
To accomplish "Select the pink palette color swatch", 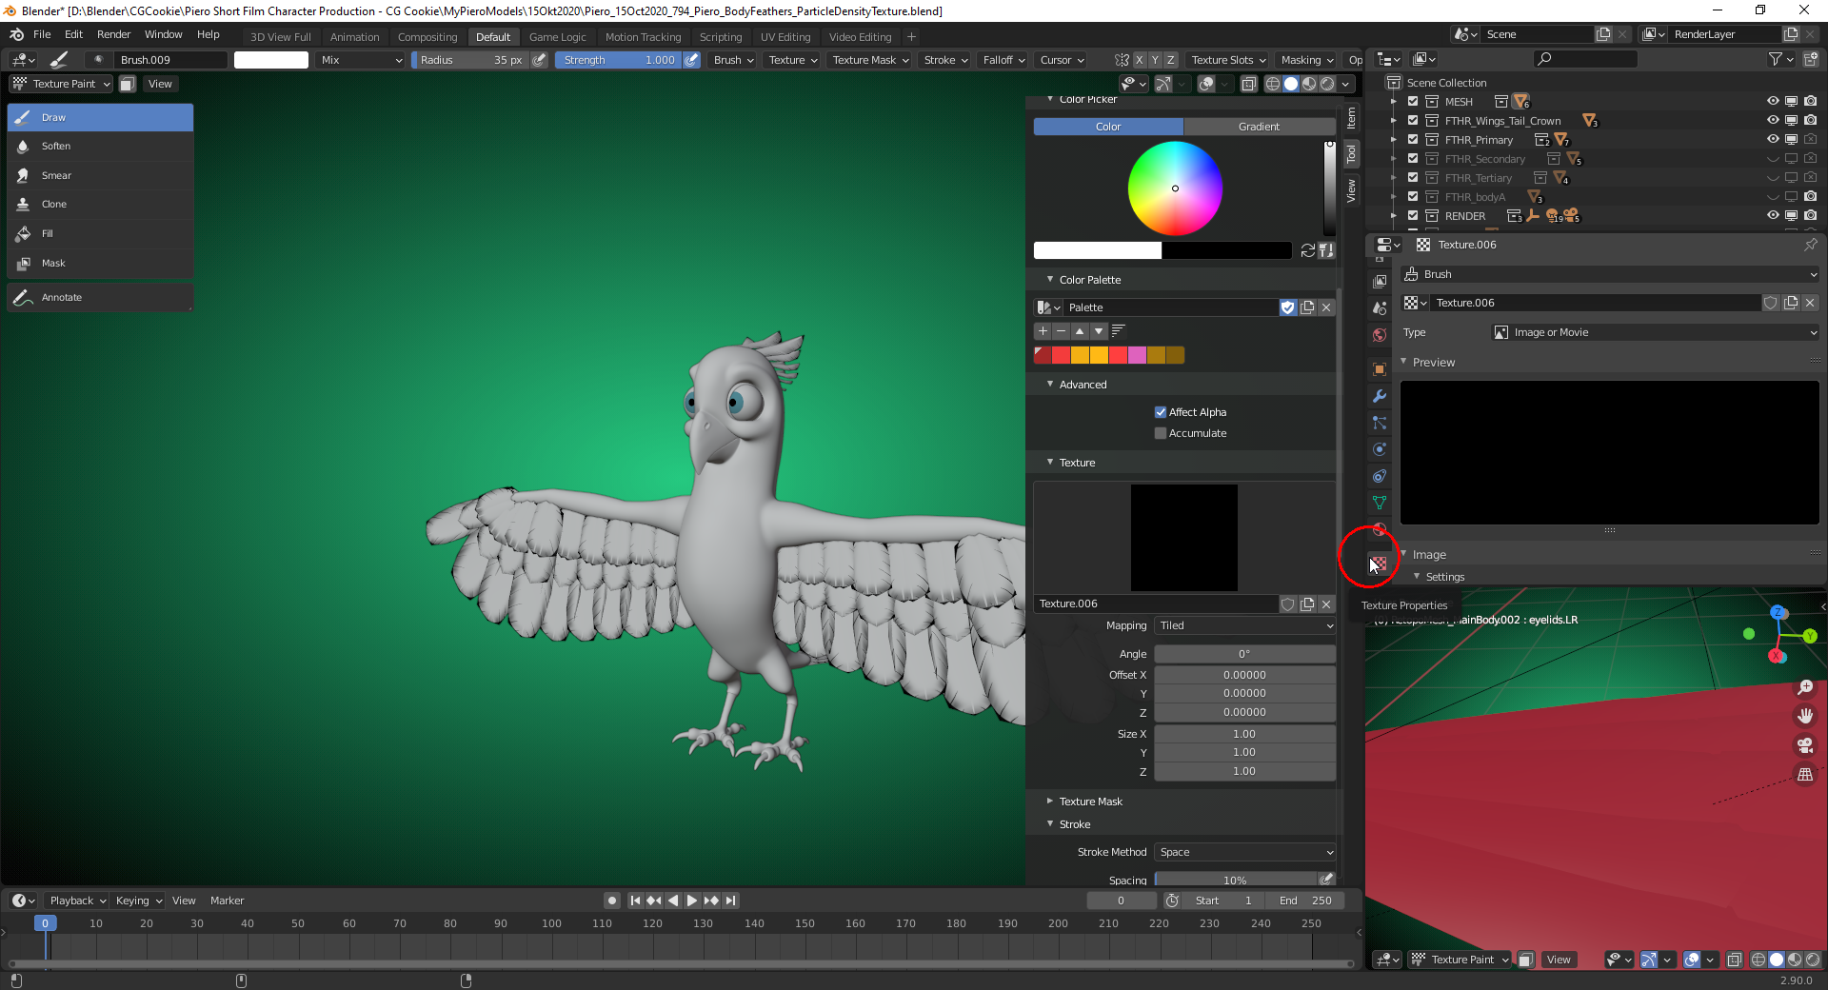I will pos(1137,355).
